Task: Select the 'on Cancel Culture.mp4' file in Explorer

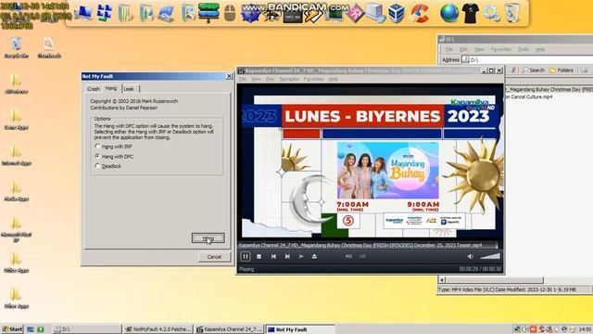Action: click(x=529, y=96)
